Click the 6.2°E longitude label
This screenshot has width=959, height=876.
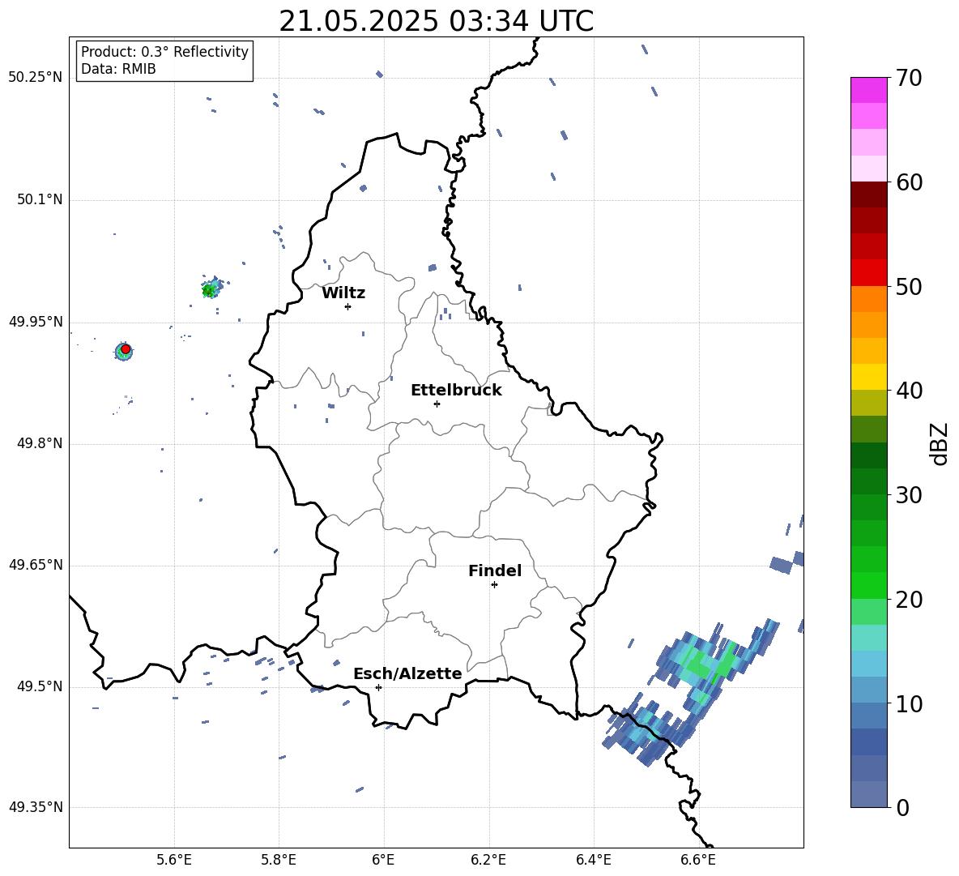(x=488, y=861)
